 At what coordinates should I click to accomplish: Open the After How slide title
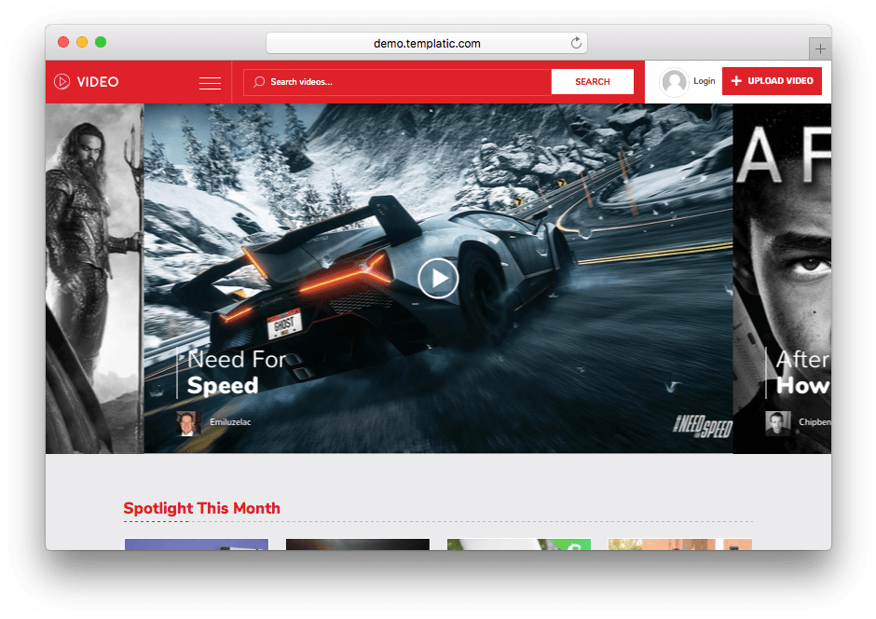click(x=802, y=372)
